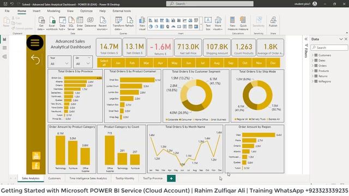Click the Technology bar in Order Amount chart
The image size is (349, 196).
pyautogui.click(x=61, y=150)
